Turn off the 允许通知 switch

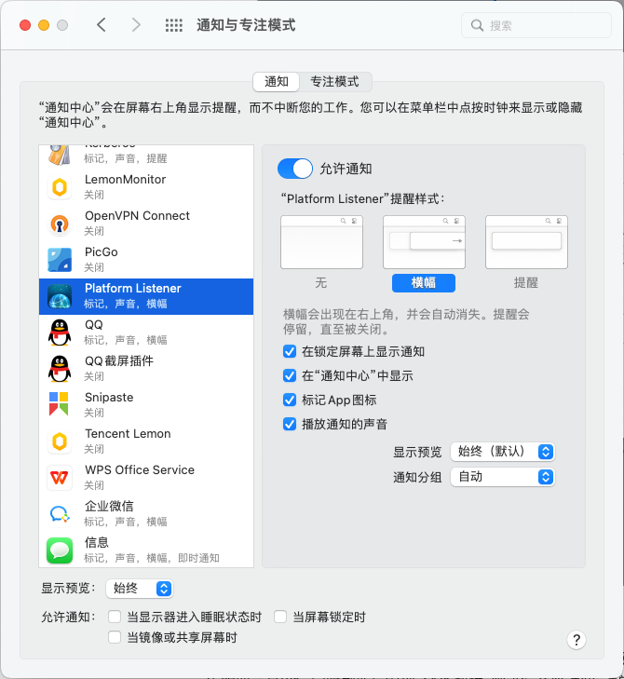[295, 169]
